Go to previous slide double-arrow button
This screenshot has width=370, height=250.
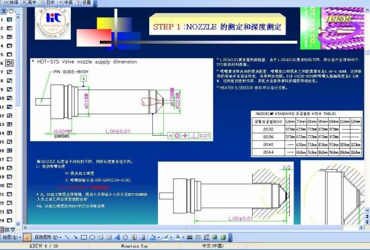point(368,216)
